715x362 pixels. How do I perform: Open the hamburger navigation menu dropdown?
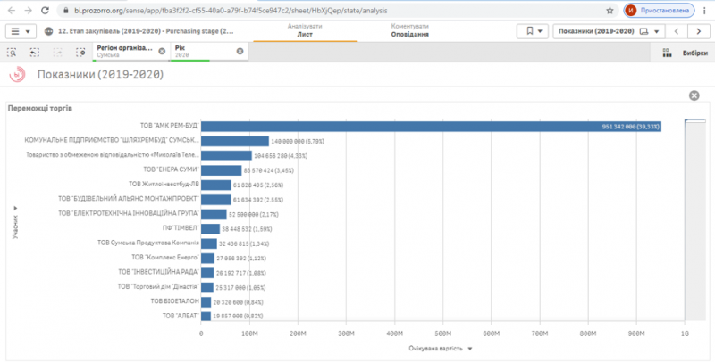pos(21,31)
